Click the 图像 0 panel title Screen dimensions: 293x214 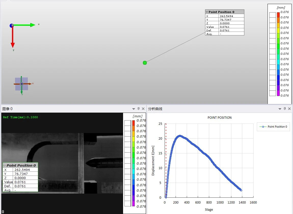(x=7, y=109)
